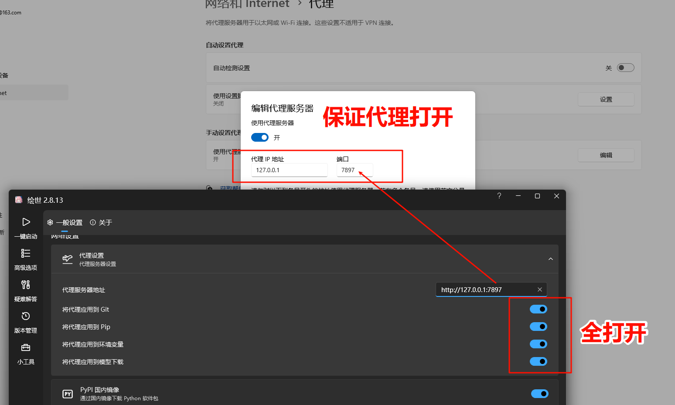Collapse the 代理设置 section
The height and width of the screenshot is (405, 675).
point(550,259)
